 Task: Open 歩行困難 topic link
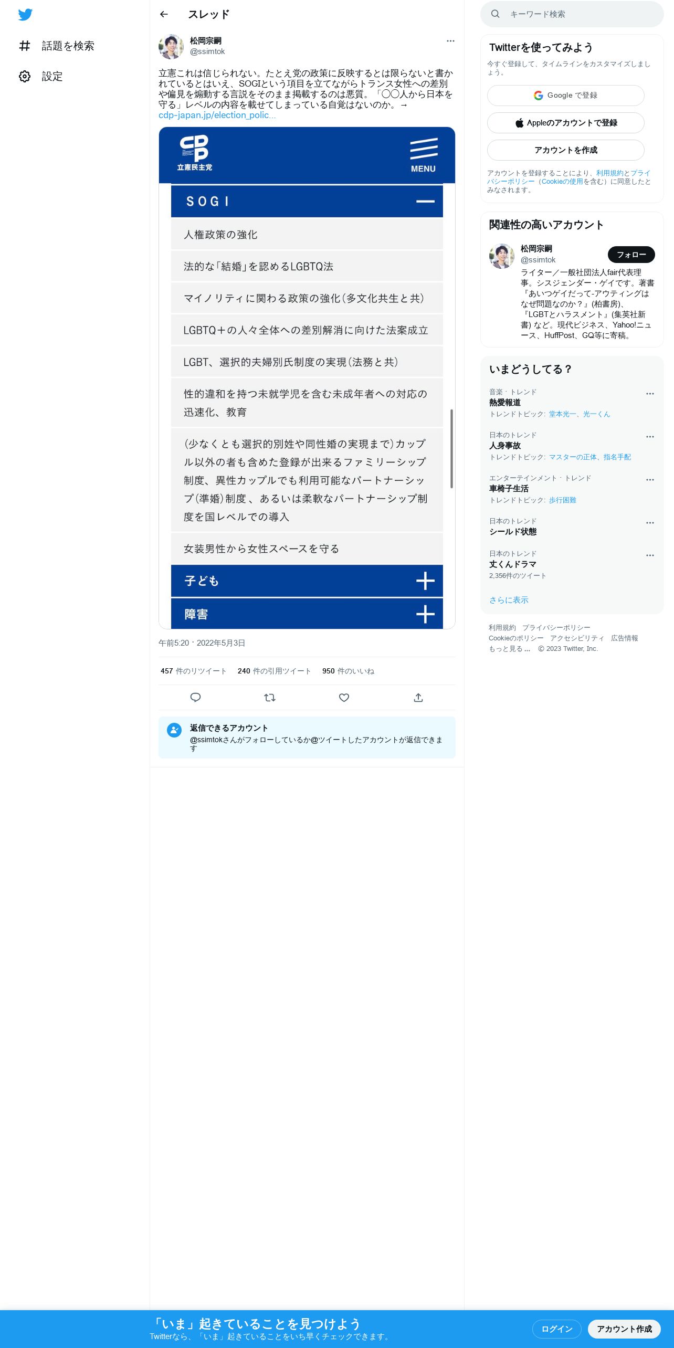563,500
